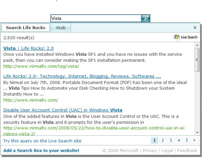Click the scrollbar down arrow
Image resolution: width=202 pixels, height=158 pixels.
point(197,133)
